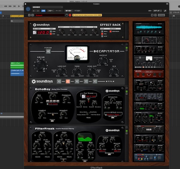The image size is (180, 169).
Task: Toggle FilterFreak bypass green side button
Action: click(127, 131)
